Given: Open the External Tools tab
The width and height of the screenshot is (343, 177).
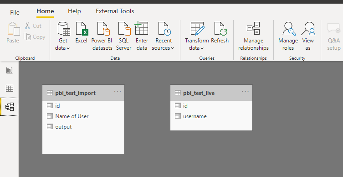Looking at the screenshot, I should pos(115,11).
